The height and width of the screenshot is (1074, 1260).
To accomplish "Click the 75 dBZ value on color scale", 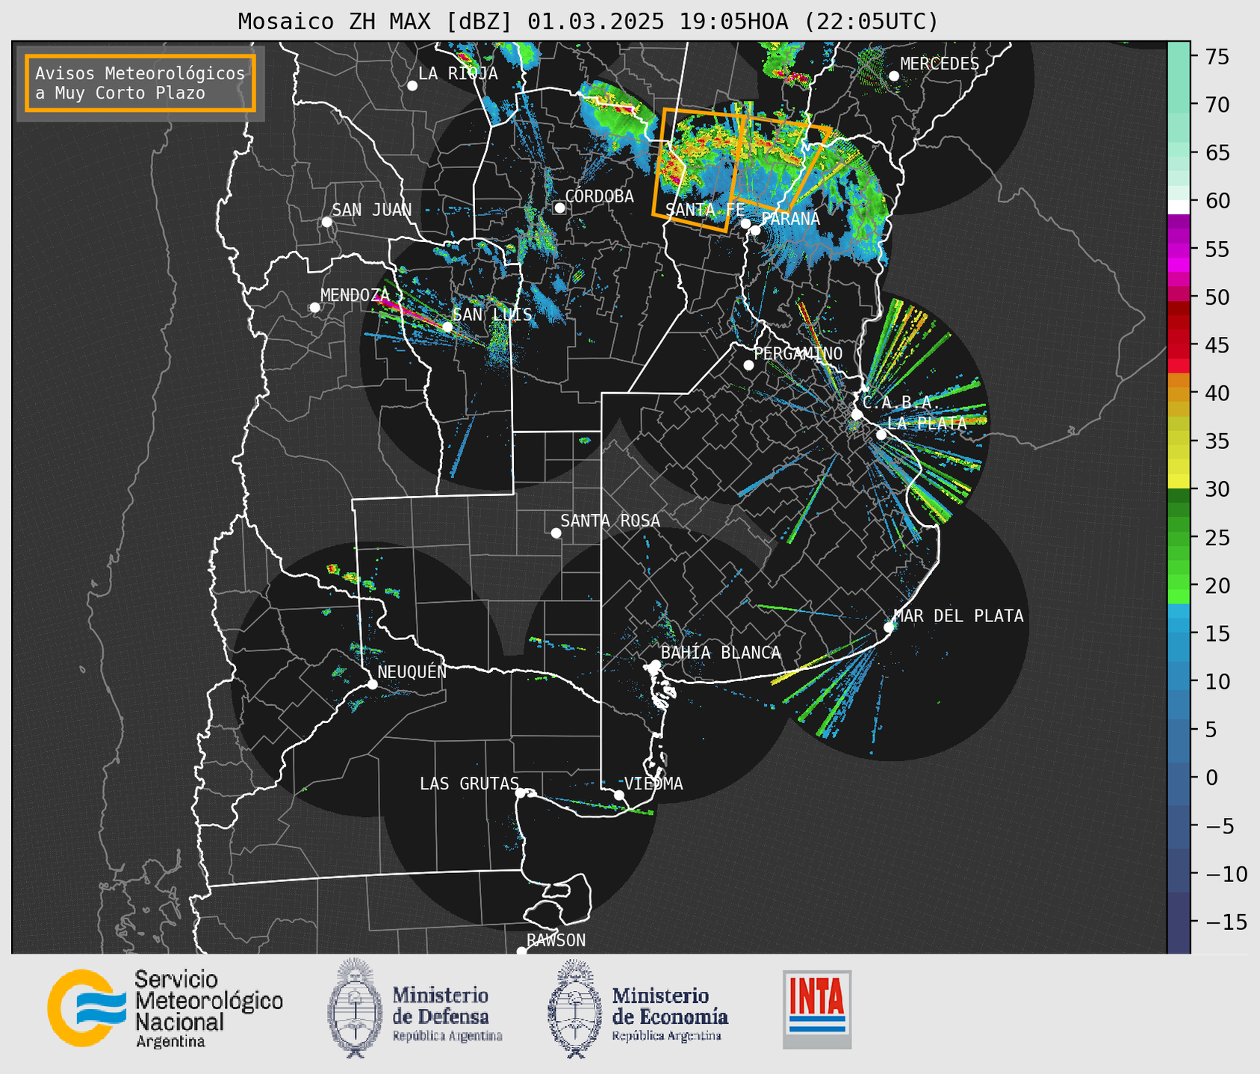I will pyautogui.click(x=1216, y=57).
